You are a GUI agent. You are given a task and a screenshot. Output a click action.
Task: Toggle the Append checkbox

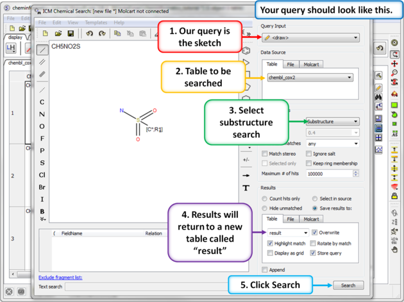pos(265,270)
